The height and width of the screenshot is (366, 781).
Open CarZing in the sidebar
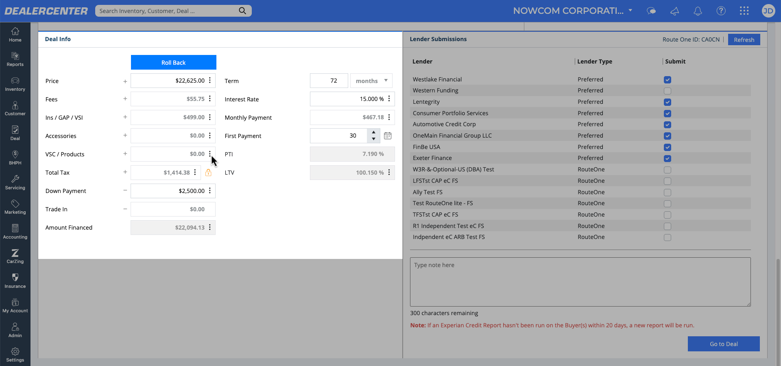(x=15, y=256)
